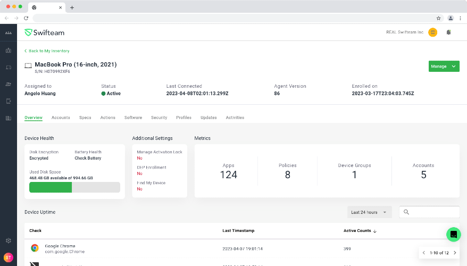
Task: Click the Swifteam logo
Action: [x=44, y=32]
